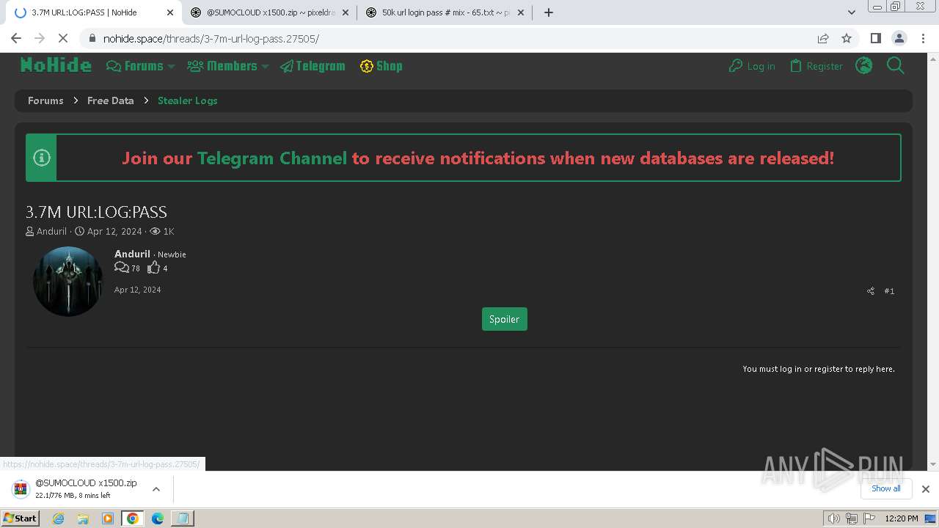Image resolution: width=939 pixels, height=528 pixels.
Task: Share this page icon in address bar
Action: (x=823, y=38)
